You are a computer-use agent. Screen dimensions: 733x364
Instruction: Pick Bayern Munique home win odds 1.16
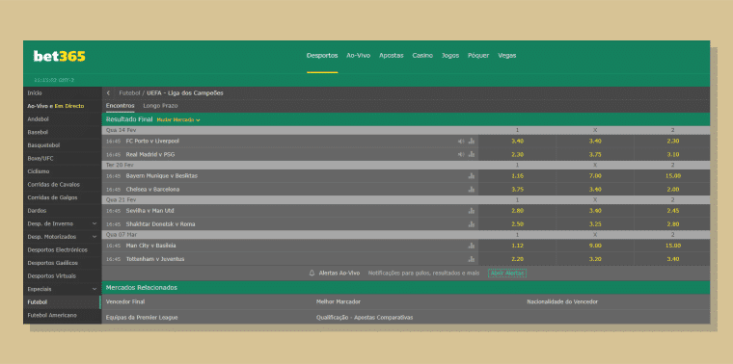point(517,176)
